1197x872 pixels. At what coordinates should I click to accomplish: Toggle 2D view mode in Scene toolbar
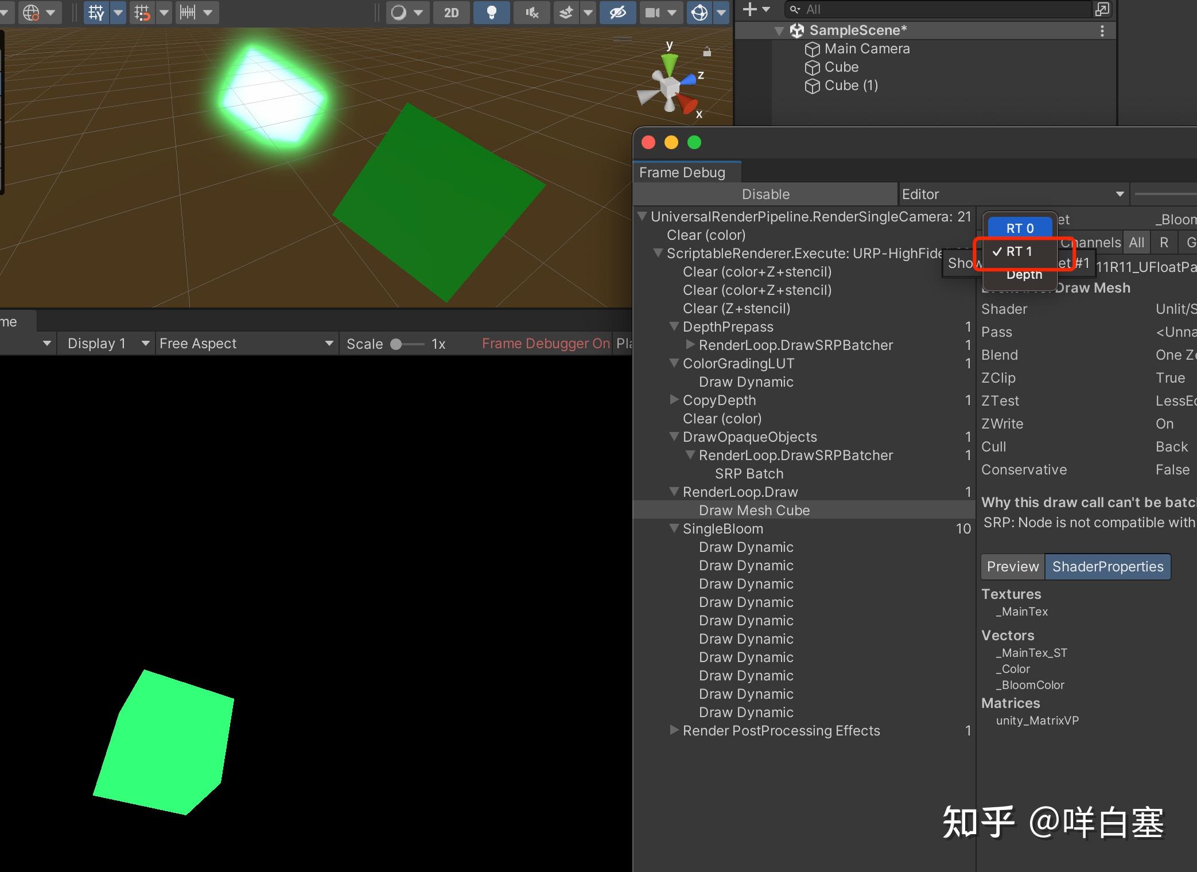pos(452,13)
